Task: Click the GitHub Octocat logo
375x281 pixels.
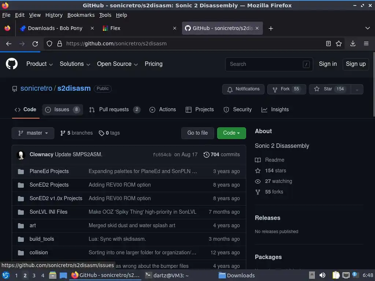Action: coord(11,64)
